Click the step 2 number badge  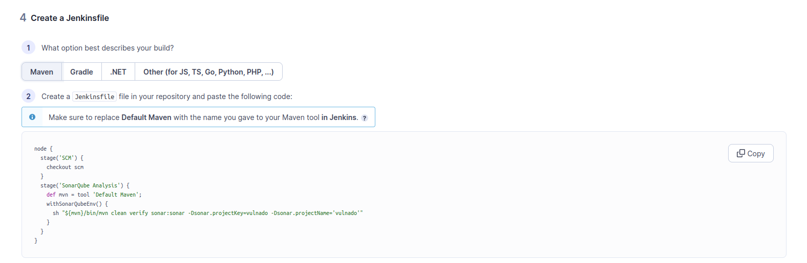click(x=28, y=96)
